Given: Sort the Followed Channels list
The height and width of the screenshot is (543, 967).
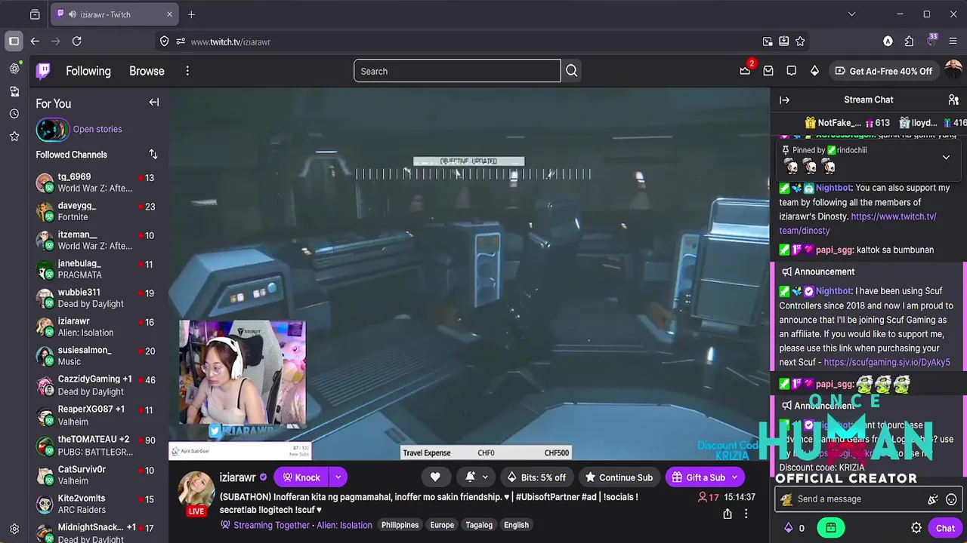Looking at the screenshot, I should point(153,154).
